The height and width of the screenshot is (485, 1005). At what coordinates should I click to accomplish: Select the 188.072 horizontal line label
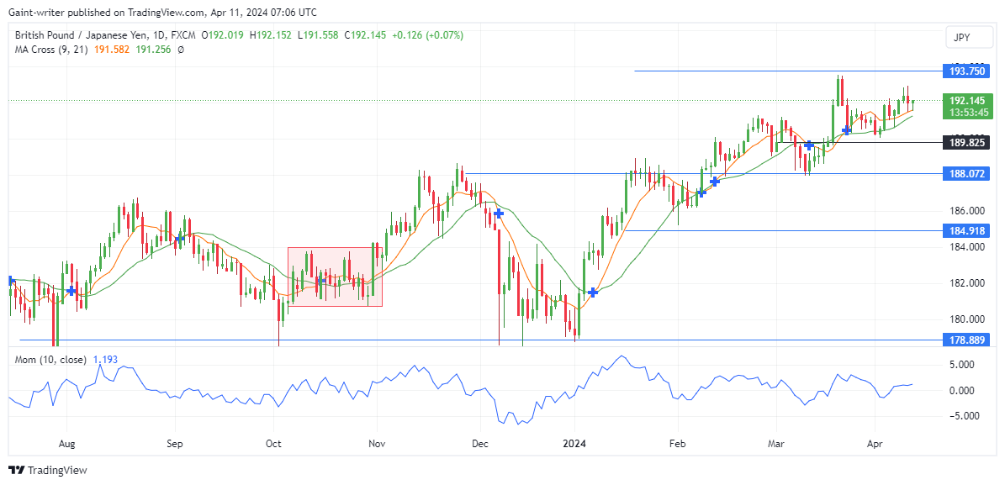click(x=968, y=173)
